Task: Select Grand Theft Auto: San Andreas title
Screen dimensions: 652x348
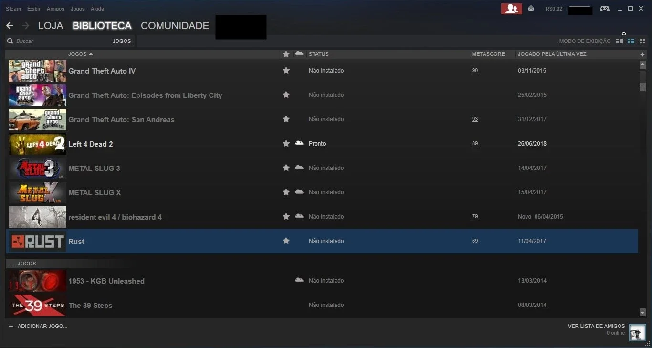Action: click(x=121, y=120)
